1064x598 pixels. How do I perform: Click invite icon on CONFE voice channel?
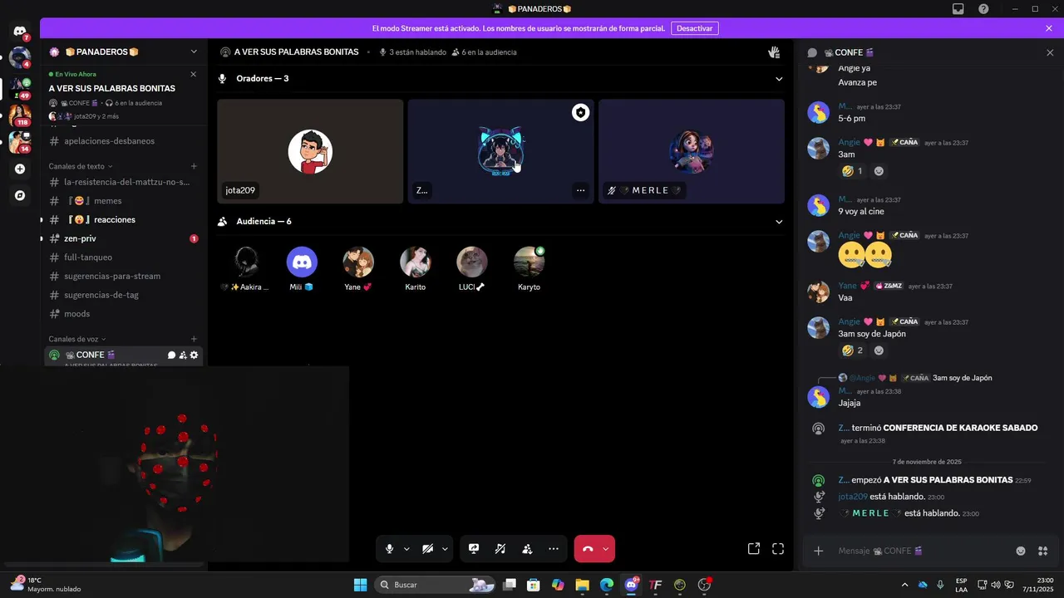tap(183, 355)
